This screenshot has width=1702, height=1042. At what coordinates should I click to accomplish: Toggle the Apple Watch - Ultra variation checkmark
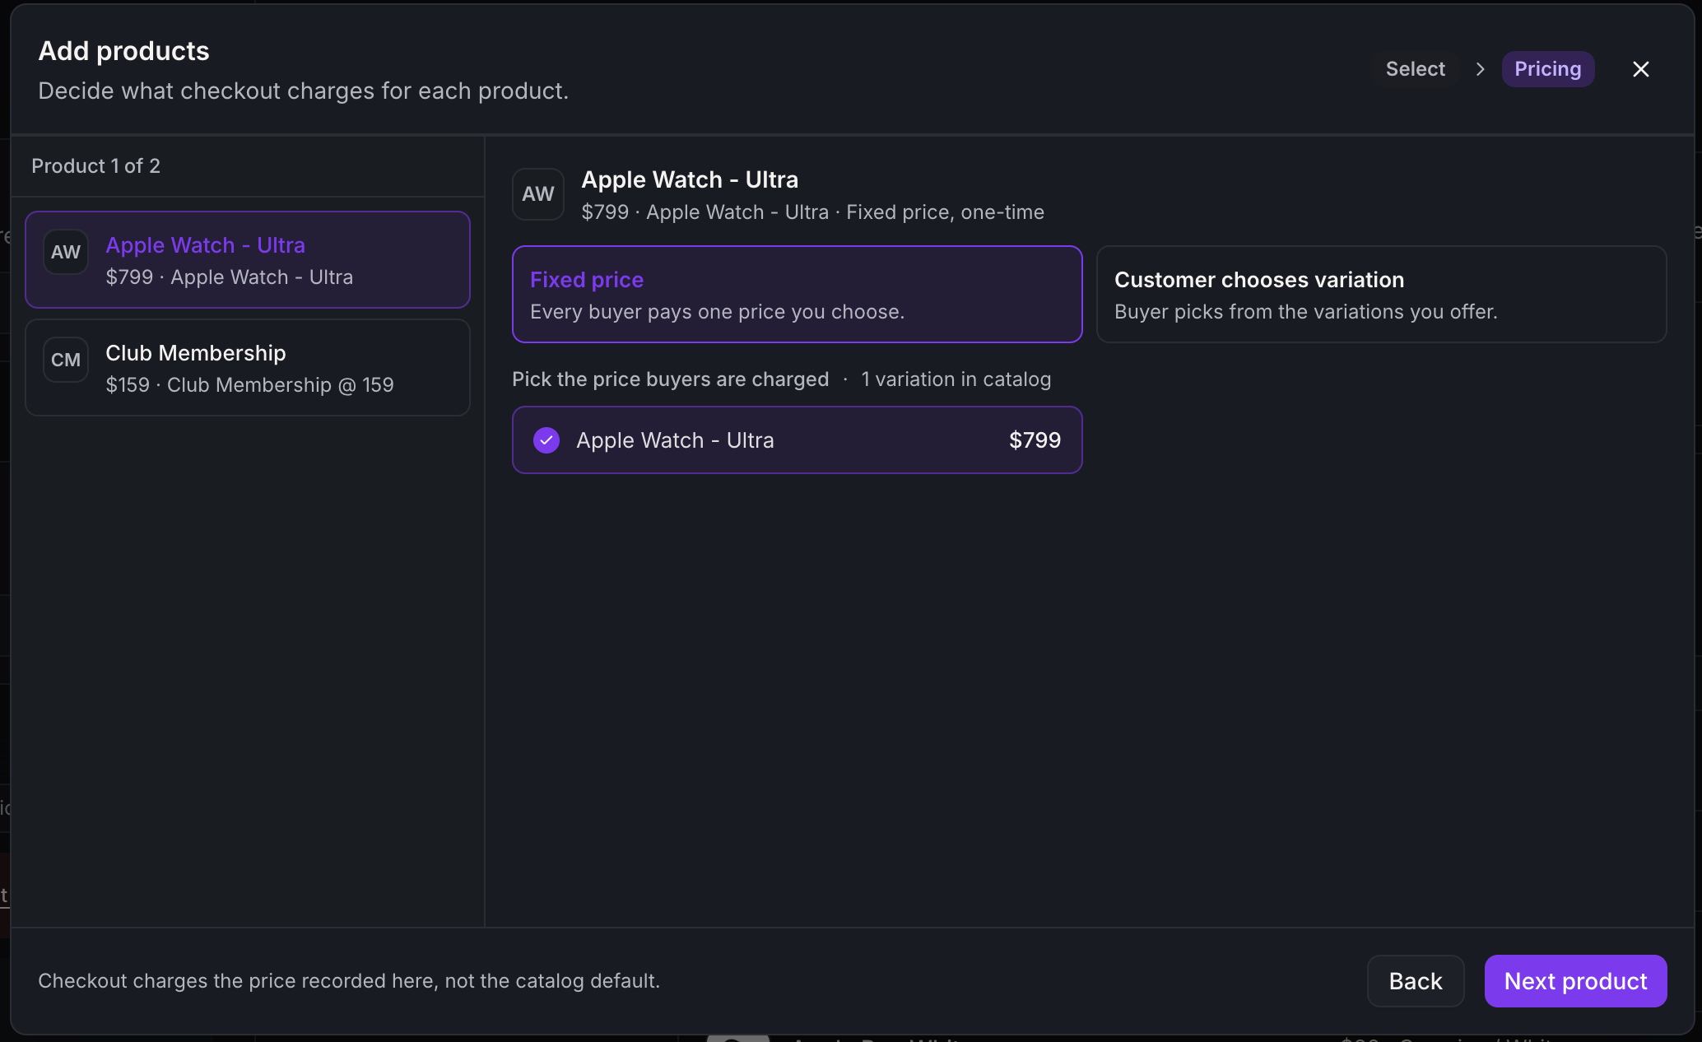coord(546,440)
